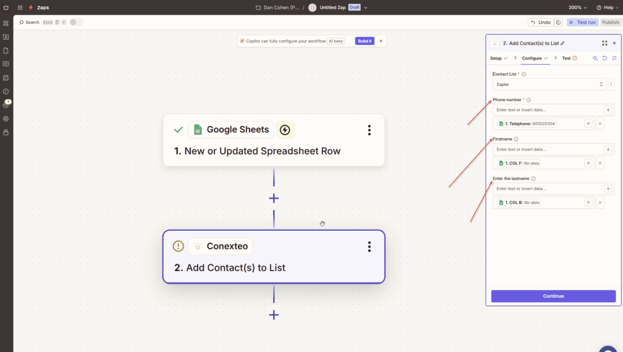Open Zap history clock icon in sidebar
This screenshot has height=352, width=623.
point(6,91)
